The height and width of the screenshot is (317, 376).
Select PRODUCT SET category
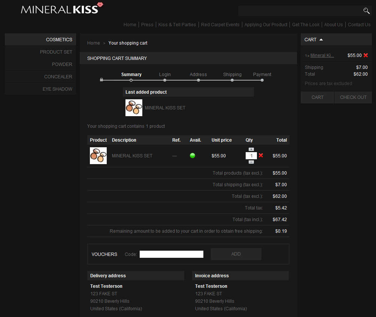[40, 52]
